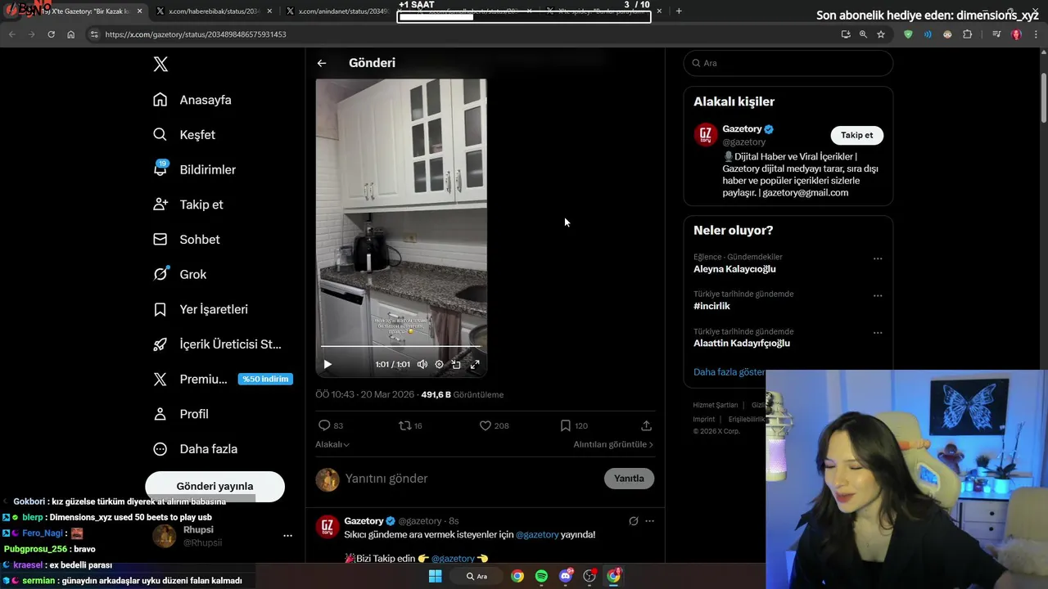Open Gazetory profile in Alakalı kişiler

point(742,129)
